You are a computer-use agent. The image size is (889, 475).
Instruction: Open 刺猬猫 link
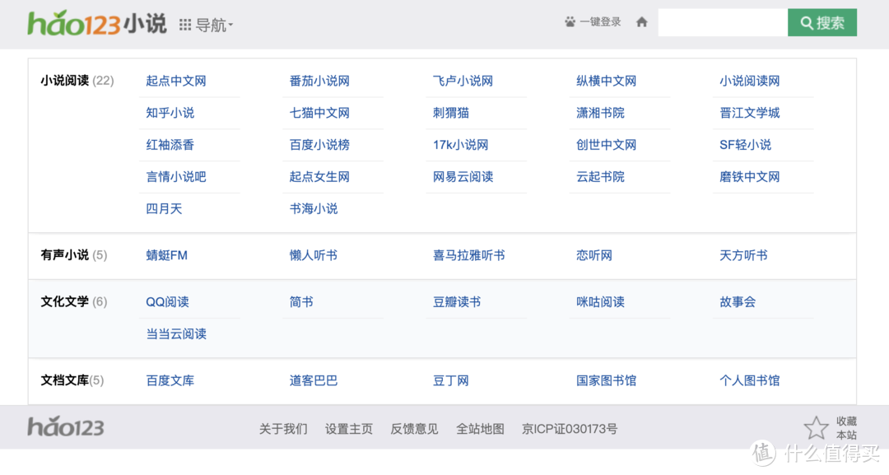(x=451, y=113)
